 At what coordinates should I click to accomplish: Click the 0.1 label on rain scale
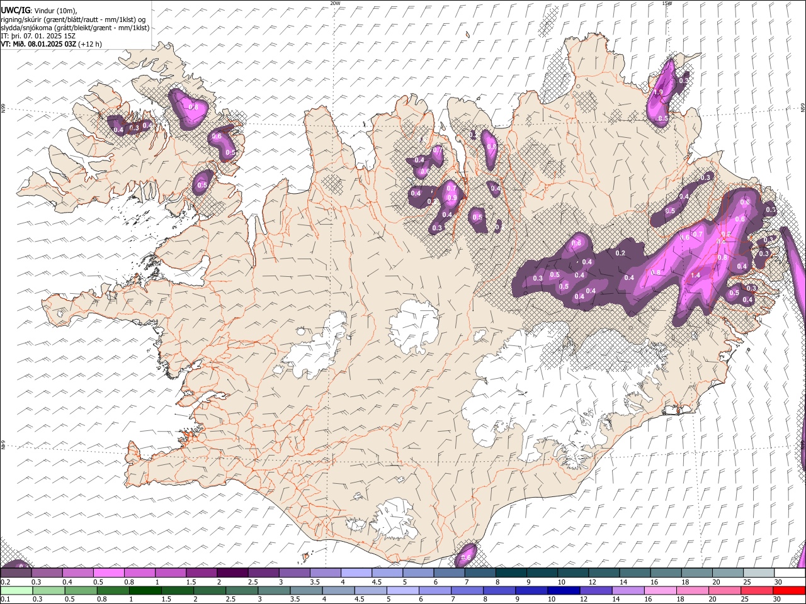tap(4, 599)
